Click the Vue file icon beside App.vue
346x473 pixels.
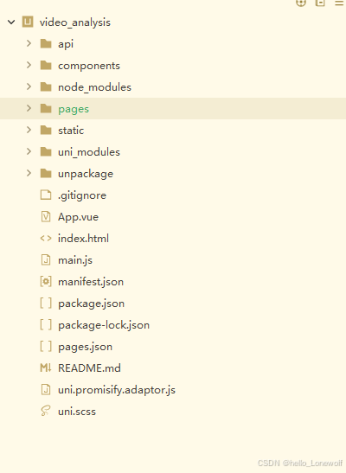pos(46,216)
